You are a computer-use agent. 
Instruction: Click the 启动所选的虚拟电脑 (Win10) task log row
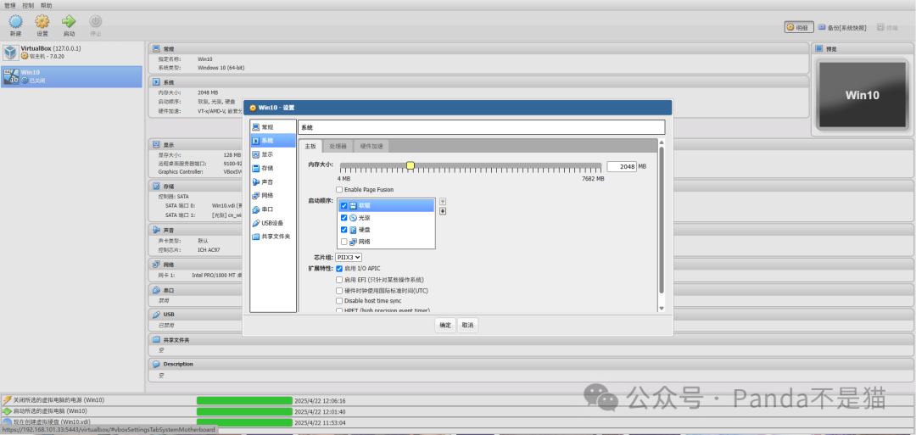click(x=458, y=411)
